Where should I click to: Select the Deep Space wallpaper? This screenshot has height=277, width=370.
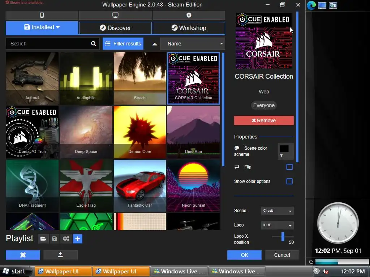pos(86,132)
